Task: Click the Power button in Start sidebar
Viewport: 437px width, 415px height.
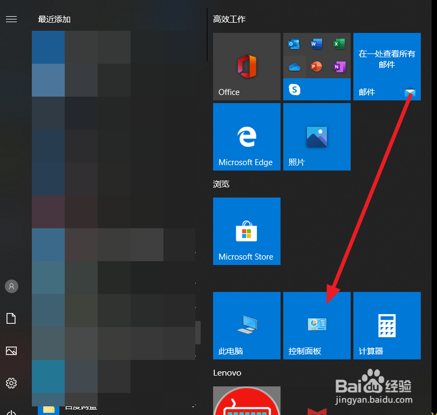Action: tap(11, 412)
